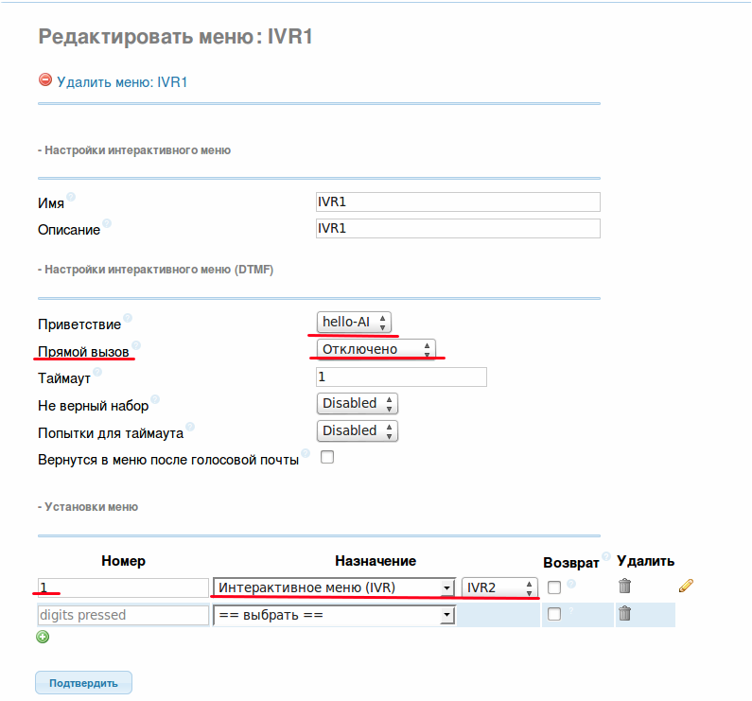Expand the Прямой вызов dropdown set to Отключено
The image size is (752, 701).
point(376,349)
